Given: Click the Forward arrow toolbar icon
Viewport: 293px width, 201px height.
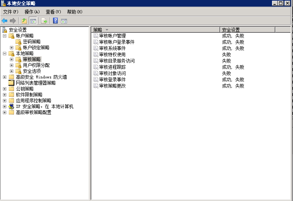Looking at the screenshot, I should coord(13,21).
